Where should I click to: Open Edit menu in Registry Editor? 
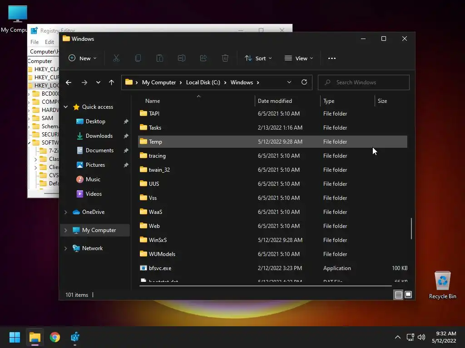(x=49, y=42)
